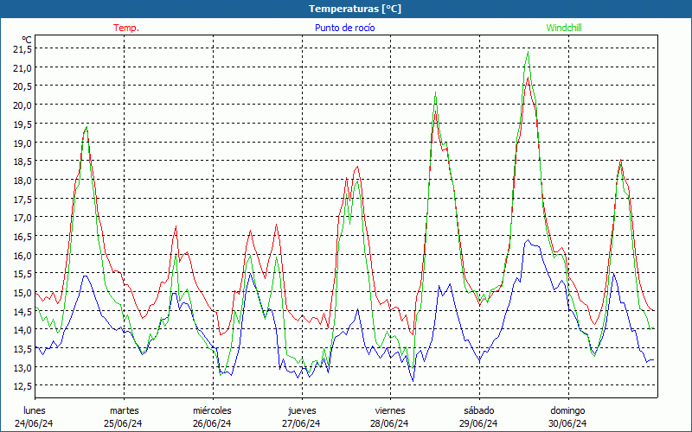Click the 15,5 y-axis value
Screen dimensions: 692x432
coord(22,274)
